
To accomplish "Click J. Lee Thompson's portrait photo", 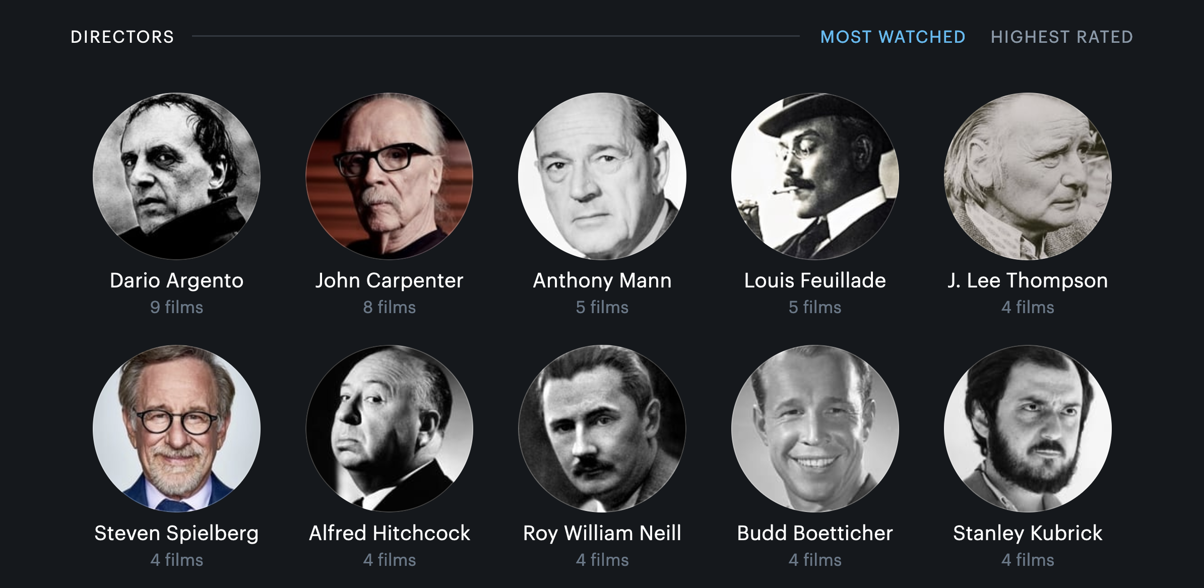I will 1027,176.
